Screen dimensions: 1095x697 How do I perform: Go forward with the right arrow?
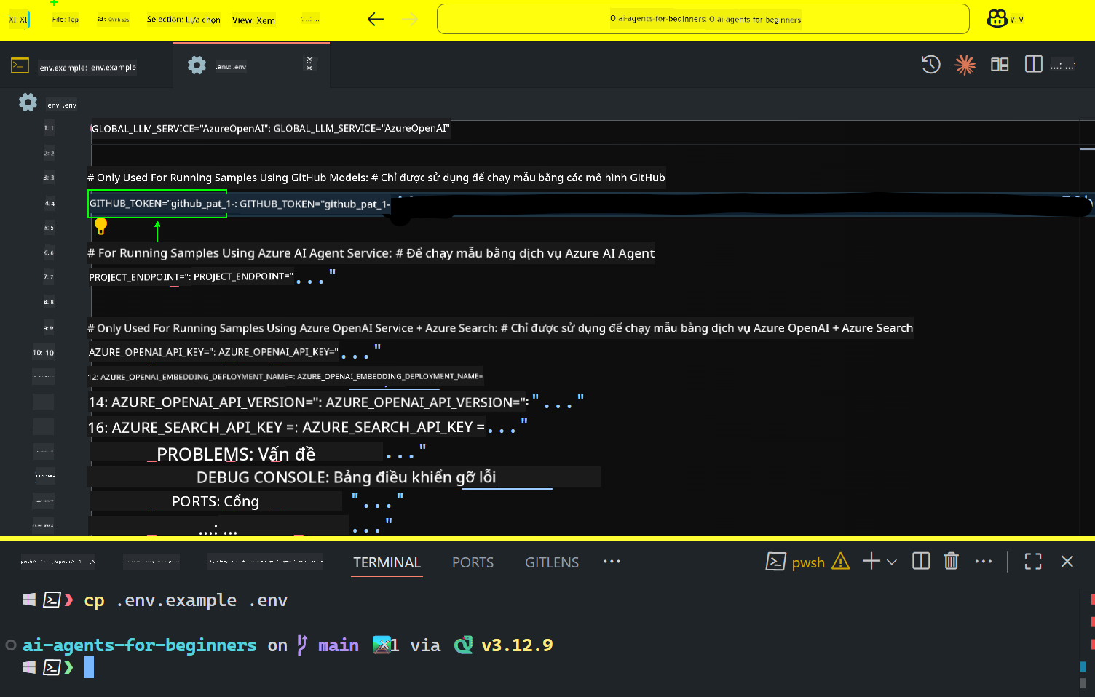pyautogui.click(x=411, y=20)
